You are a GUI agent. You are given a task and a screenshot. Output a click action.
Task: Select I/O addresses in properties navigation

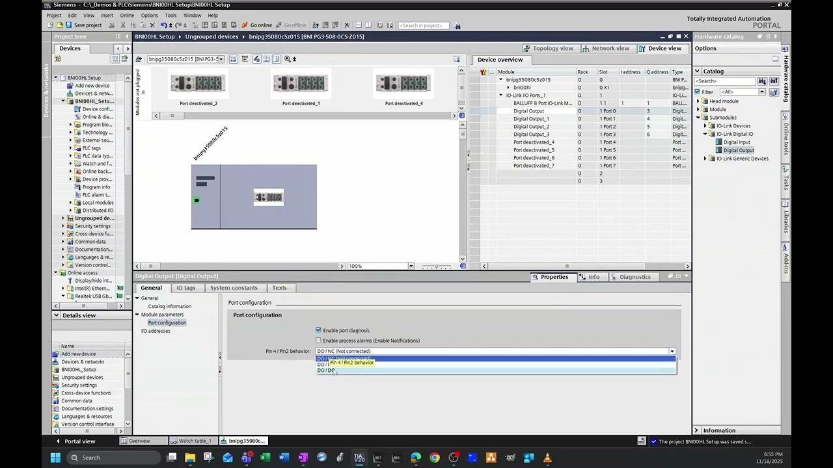(x=156, y=331)
